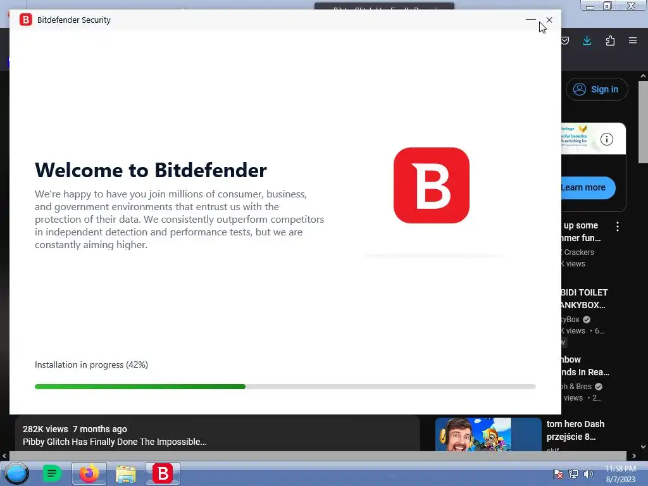The image size is (648, 486).
Task: Click Firefox vertical scrollbar down arrow
Action: coord(643,447)
